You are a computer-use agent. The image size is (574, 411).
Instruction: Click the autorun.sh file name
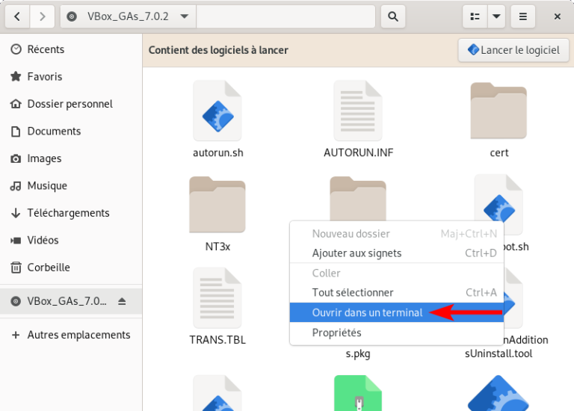(217, 152)
